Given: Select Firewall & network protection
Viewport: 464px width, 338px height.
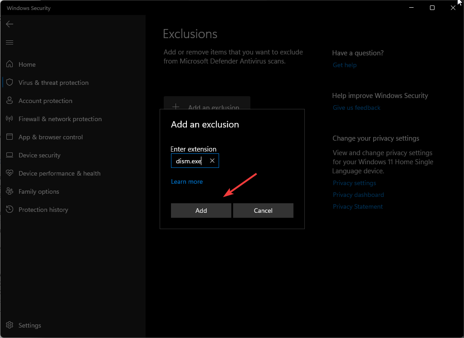Looking at the screenshot, I should pos(60,119).
